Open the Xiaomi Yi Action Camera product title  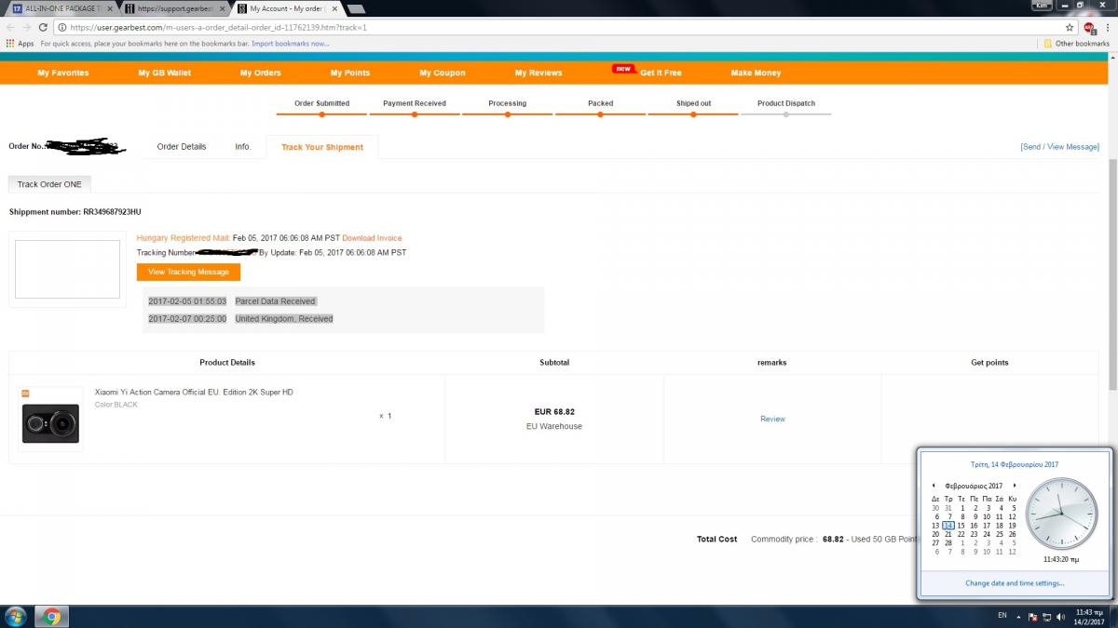pos(194,393)
